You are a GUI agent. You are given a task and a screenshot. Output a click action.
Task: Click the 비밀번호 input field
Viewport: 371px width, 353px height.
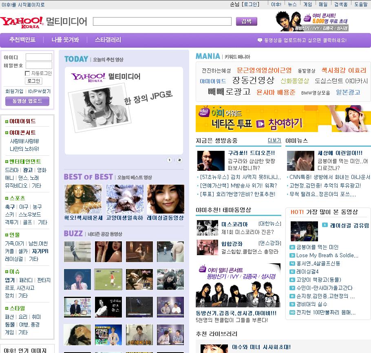(x=39, y=65)
